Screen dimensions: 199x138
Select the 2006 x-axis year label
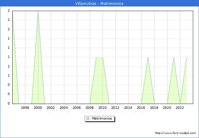[x=77, y=108]
